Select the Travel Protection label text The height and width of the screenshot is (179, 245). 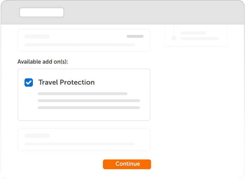pos(66,82)
